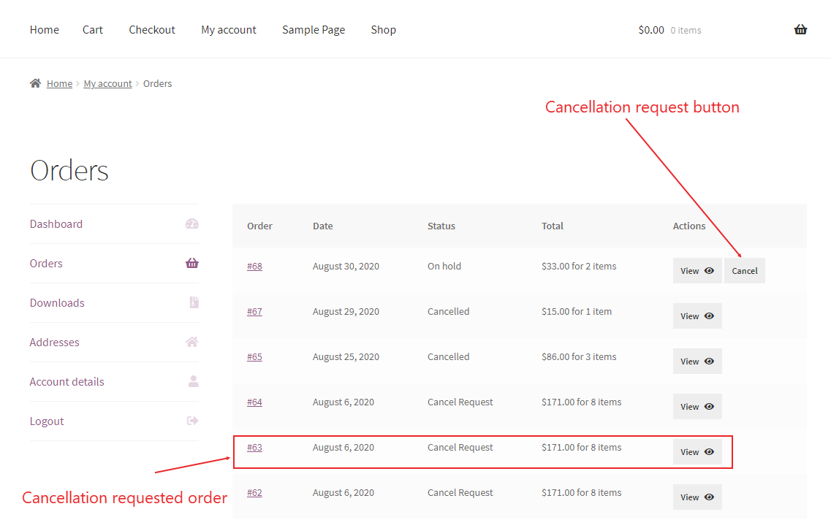Click 'Orders' text in the breadcrumb
The height and width of the screenshot is (520, 831).
(x=157, y=84)
